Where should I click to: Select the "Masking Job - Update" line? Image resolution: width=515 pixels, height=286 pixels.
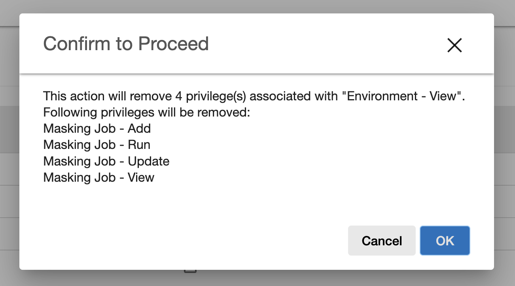tap(106, 161)
